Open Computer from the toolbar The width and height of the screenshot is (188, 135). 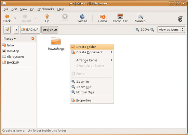point(120,18)
